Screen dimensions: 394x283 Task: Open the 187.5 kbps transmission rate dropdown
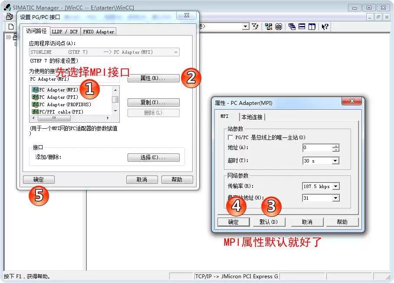pyautogui.click(x=336, y=186)
